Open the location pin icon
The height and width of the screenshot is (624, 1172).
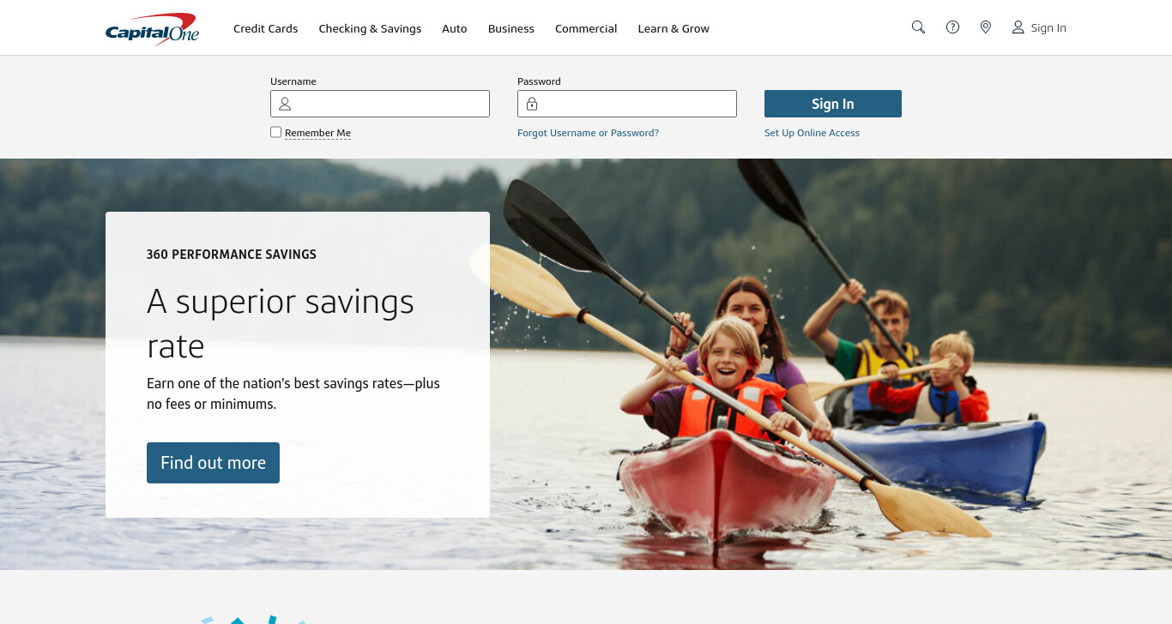[986, 27]
